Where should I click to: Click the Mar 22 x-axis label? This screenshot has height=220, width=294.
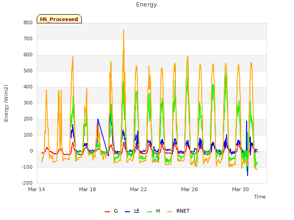click(138, 189)
